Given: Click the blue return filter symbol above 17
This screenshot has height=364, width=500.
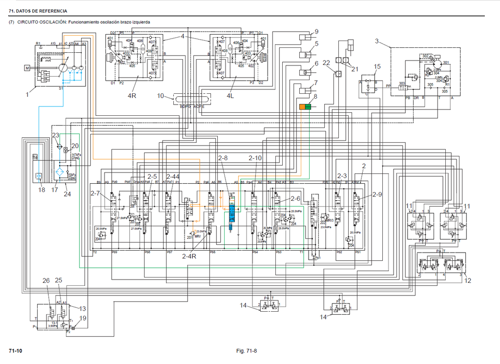Looking at the screenshot, I should click(60, 172).
